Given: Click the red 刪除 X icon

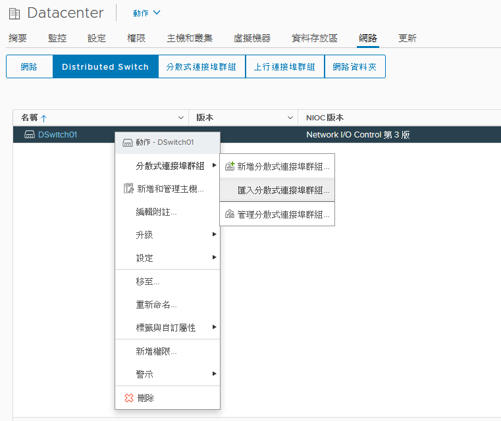Looking at the screenshot, I should [x=129, y=398].
